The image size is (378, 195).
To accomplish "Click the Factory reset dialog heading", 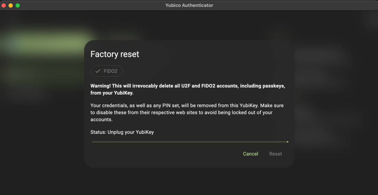I will 115,54.
